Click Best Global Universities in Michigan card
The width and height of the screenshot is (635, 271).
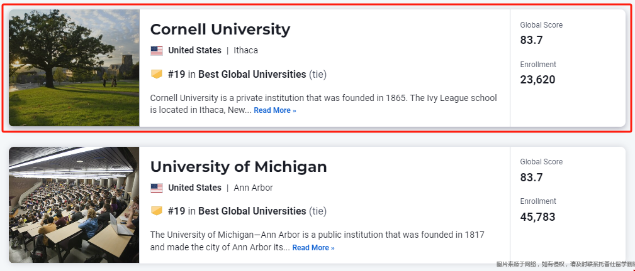(252, 211)
